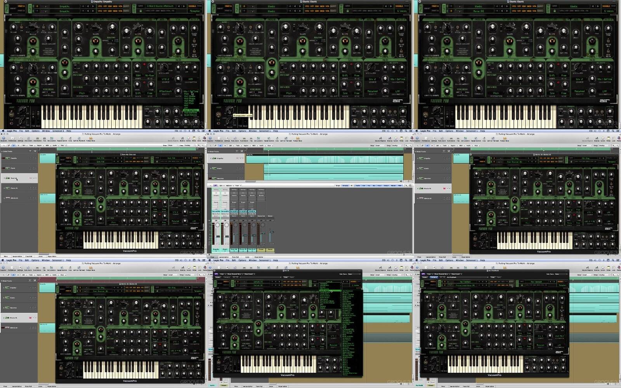Toggle record enable on Empathy track in mixer screenshot
Viewport: 621px width, 388px height.
[x=237, y=158]
